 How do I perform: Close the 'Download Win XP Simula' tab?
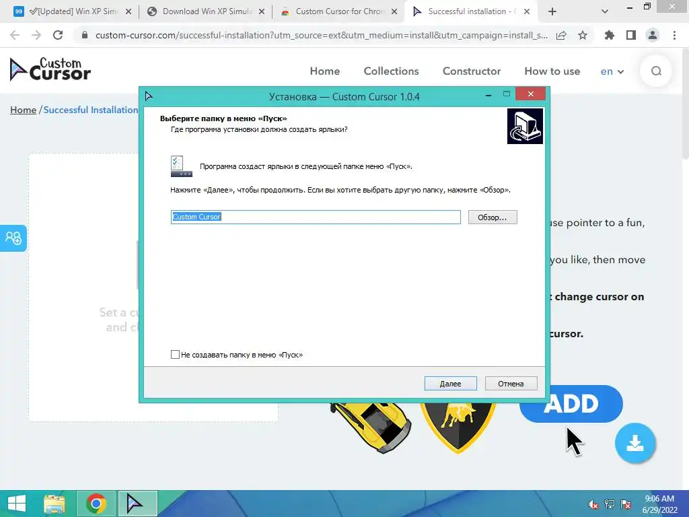[262, 12]
